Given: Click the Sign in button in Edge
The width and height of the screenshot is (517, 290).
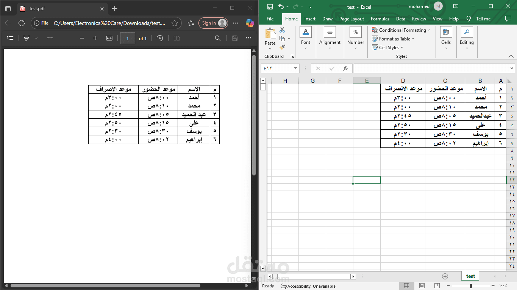Looking at the screenshot, I should click(x=213, y=23).
